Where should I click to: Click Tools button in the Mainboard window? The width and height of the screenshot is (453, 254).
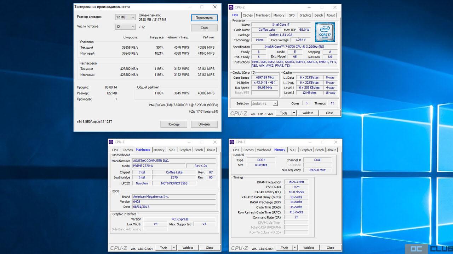(164, 248)
